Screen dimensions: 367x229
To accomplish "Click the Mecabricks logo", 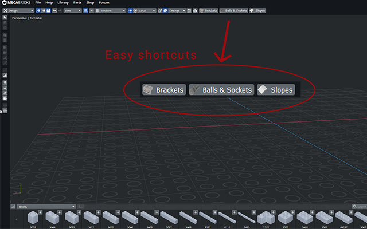I will pyautogui.click(x=17, y=3).
